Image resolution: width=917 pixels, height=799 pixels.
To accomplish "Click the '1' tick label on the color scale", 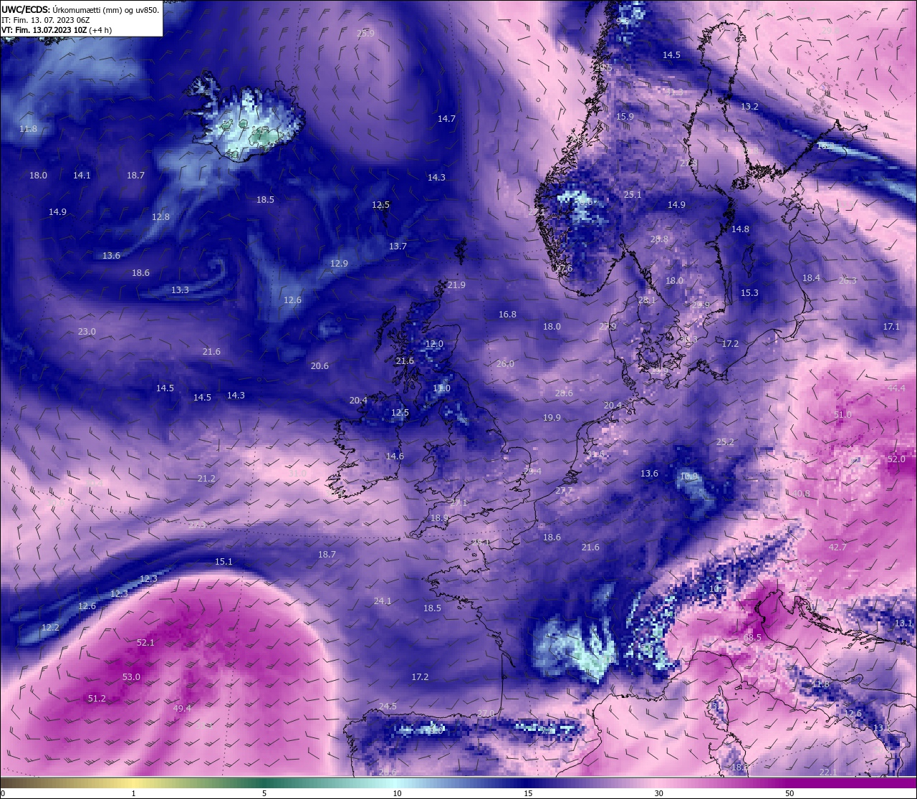I will click(133, 793).
